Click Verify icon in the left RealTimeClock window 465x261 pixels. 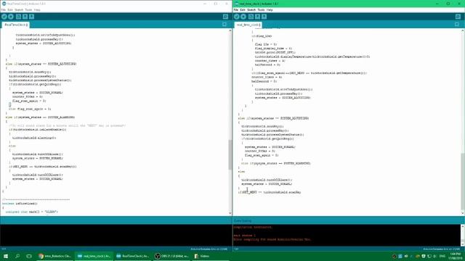coord(4,17)
